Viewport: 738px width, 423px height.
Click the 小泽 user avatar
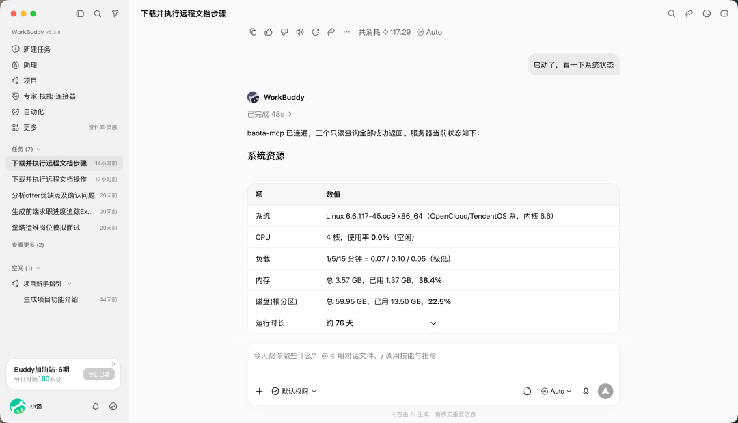point(17,406)
